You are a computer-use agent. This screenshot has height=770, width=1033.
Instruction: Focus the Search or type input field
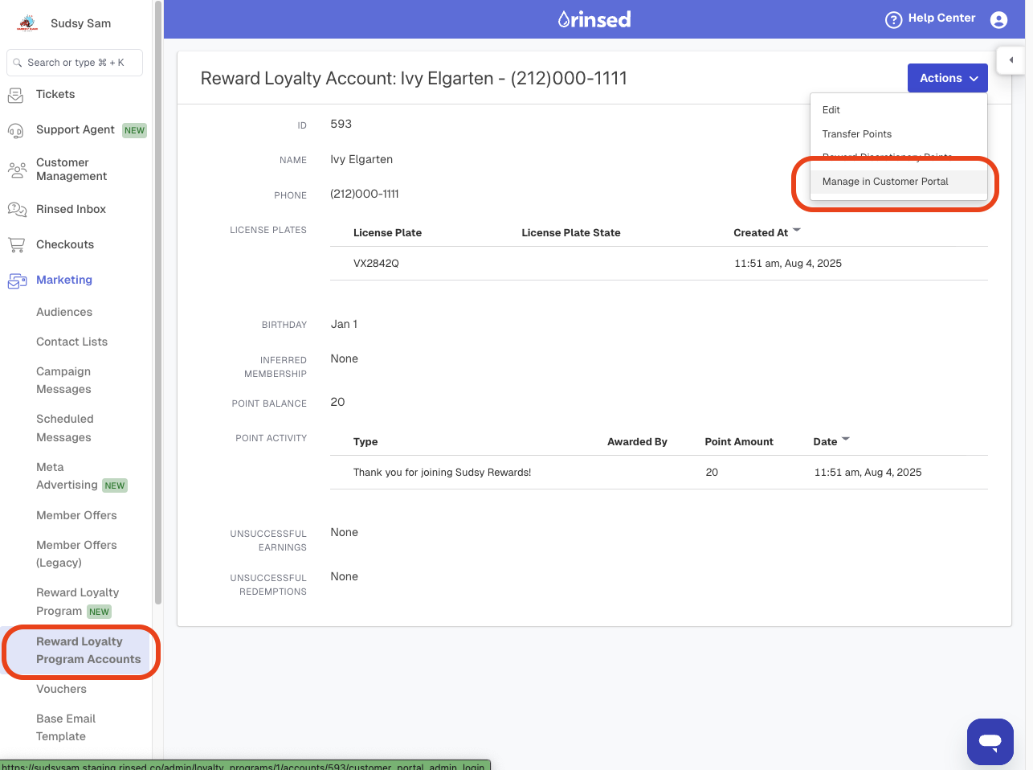tap(75, 63)
